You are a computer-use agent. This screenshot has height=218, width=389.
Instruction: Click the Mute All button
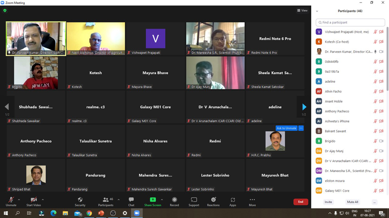353,202
